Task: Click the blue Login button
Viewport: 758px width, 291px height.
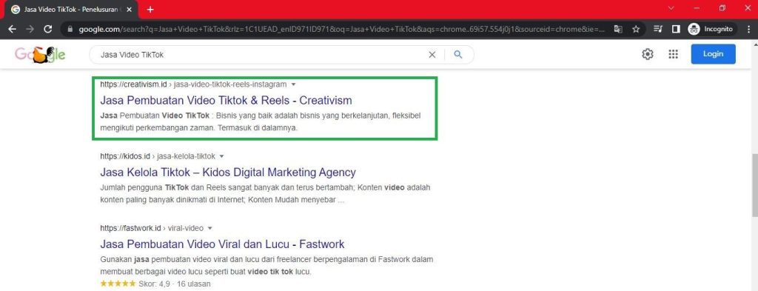Action: pos(713,53)
